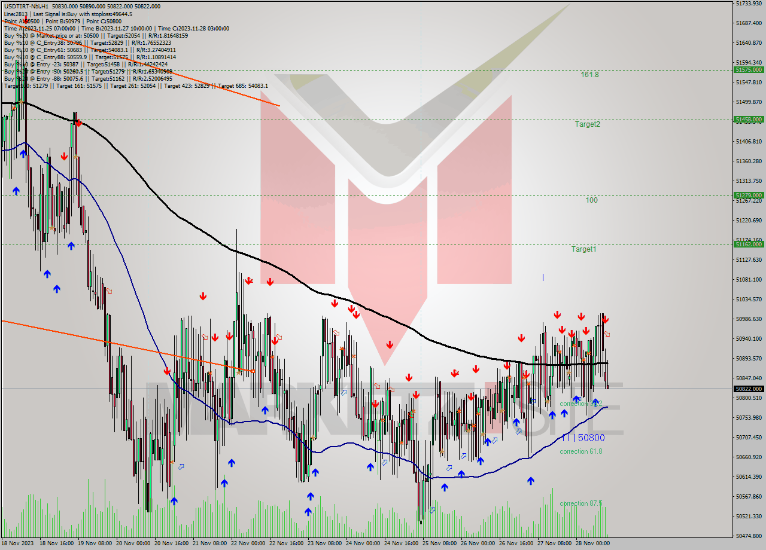Click the 'Target 685: 54083.1' text
Screen dimensions: 766x550
tap(243, 85)
